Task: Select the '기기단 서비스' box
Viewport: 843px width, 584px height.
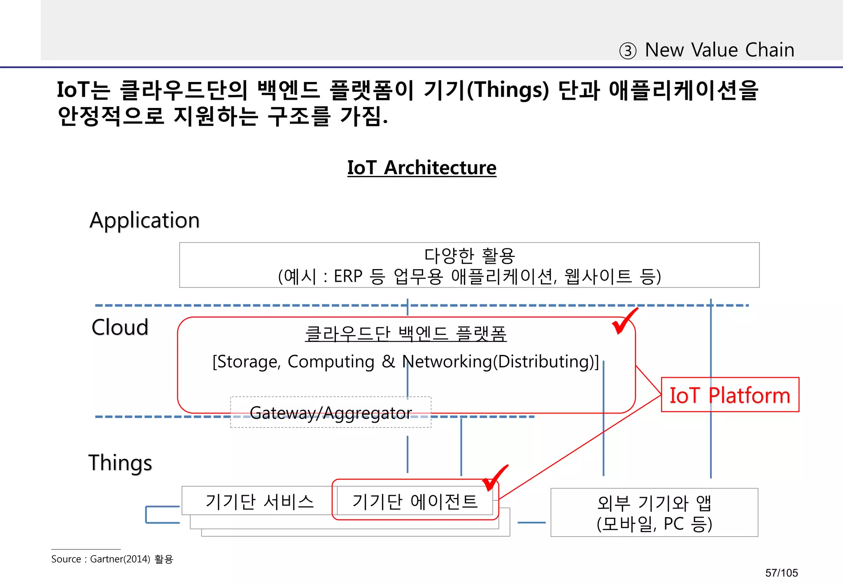Action: 260,501
